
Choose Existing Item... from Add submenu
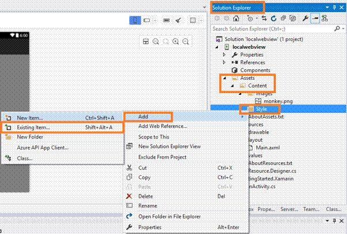coord(62,128)
